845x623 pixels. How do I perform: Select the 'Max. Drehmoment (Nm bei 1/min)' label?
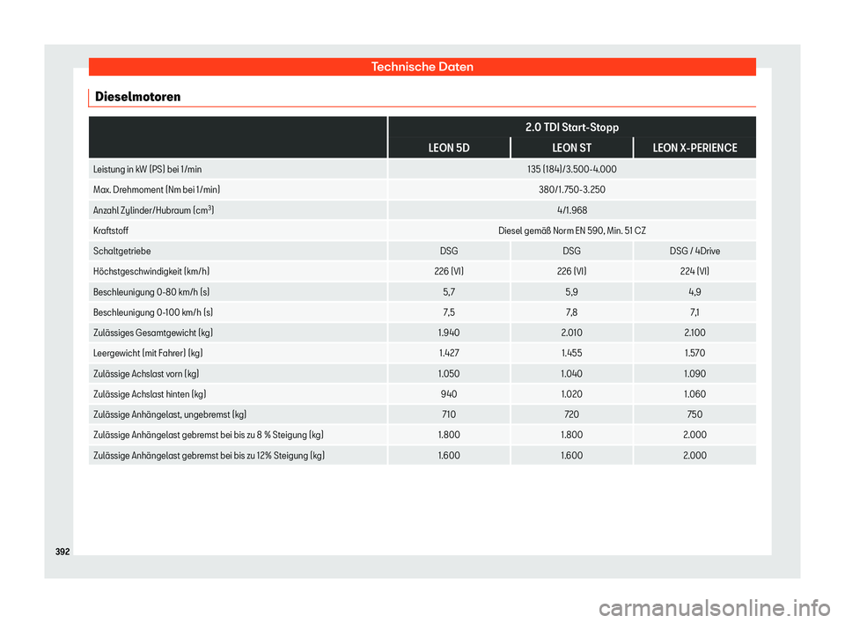157,190
